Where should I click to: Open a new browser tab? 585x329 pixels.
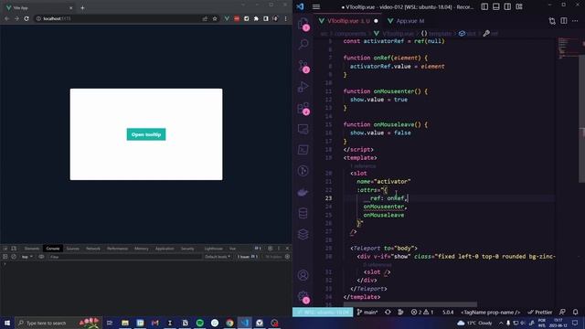[x=82, y=7]
